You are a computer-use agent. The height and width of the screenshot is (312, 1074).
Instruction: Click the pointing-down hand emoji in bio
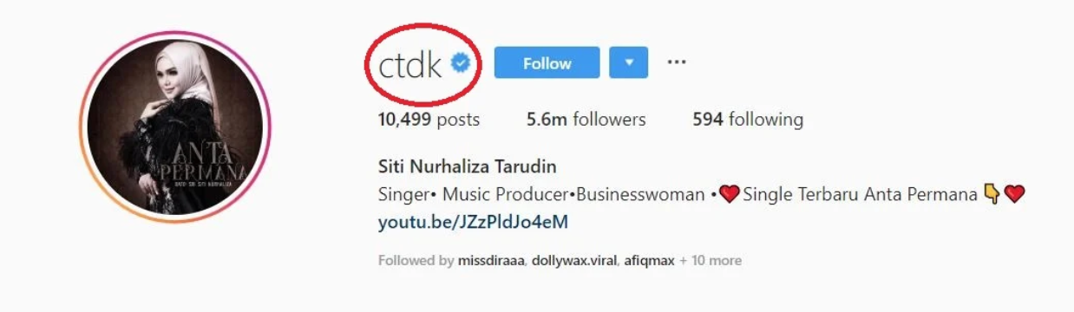pyautogui.click(x=992, y=194)
